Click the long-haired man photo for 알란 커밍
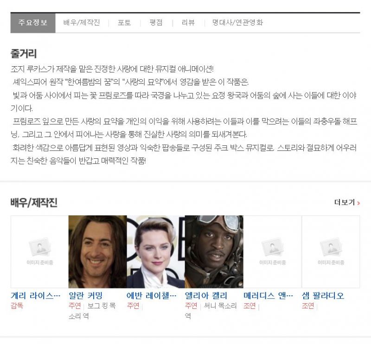 tap(98, 251)
